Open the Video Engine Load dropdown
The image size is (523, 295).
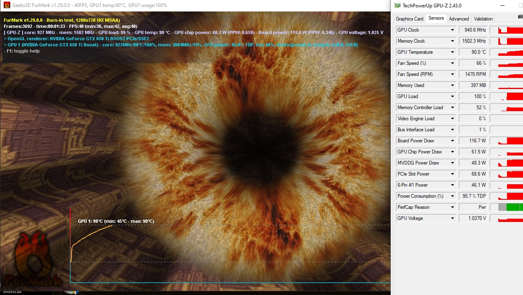(453, 119)
